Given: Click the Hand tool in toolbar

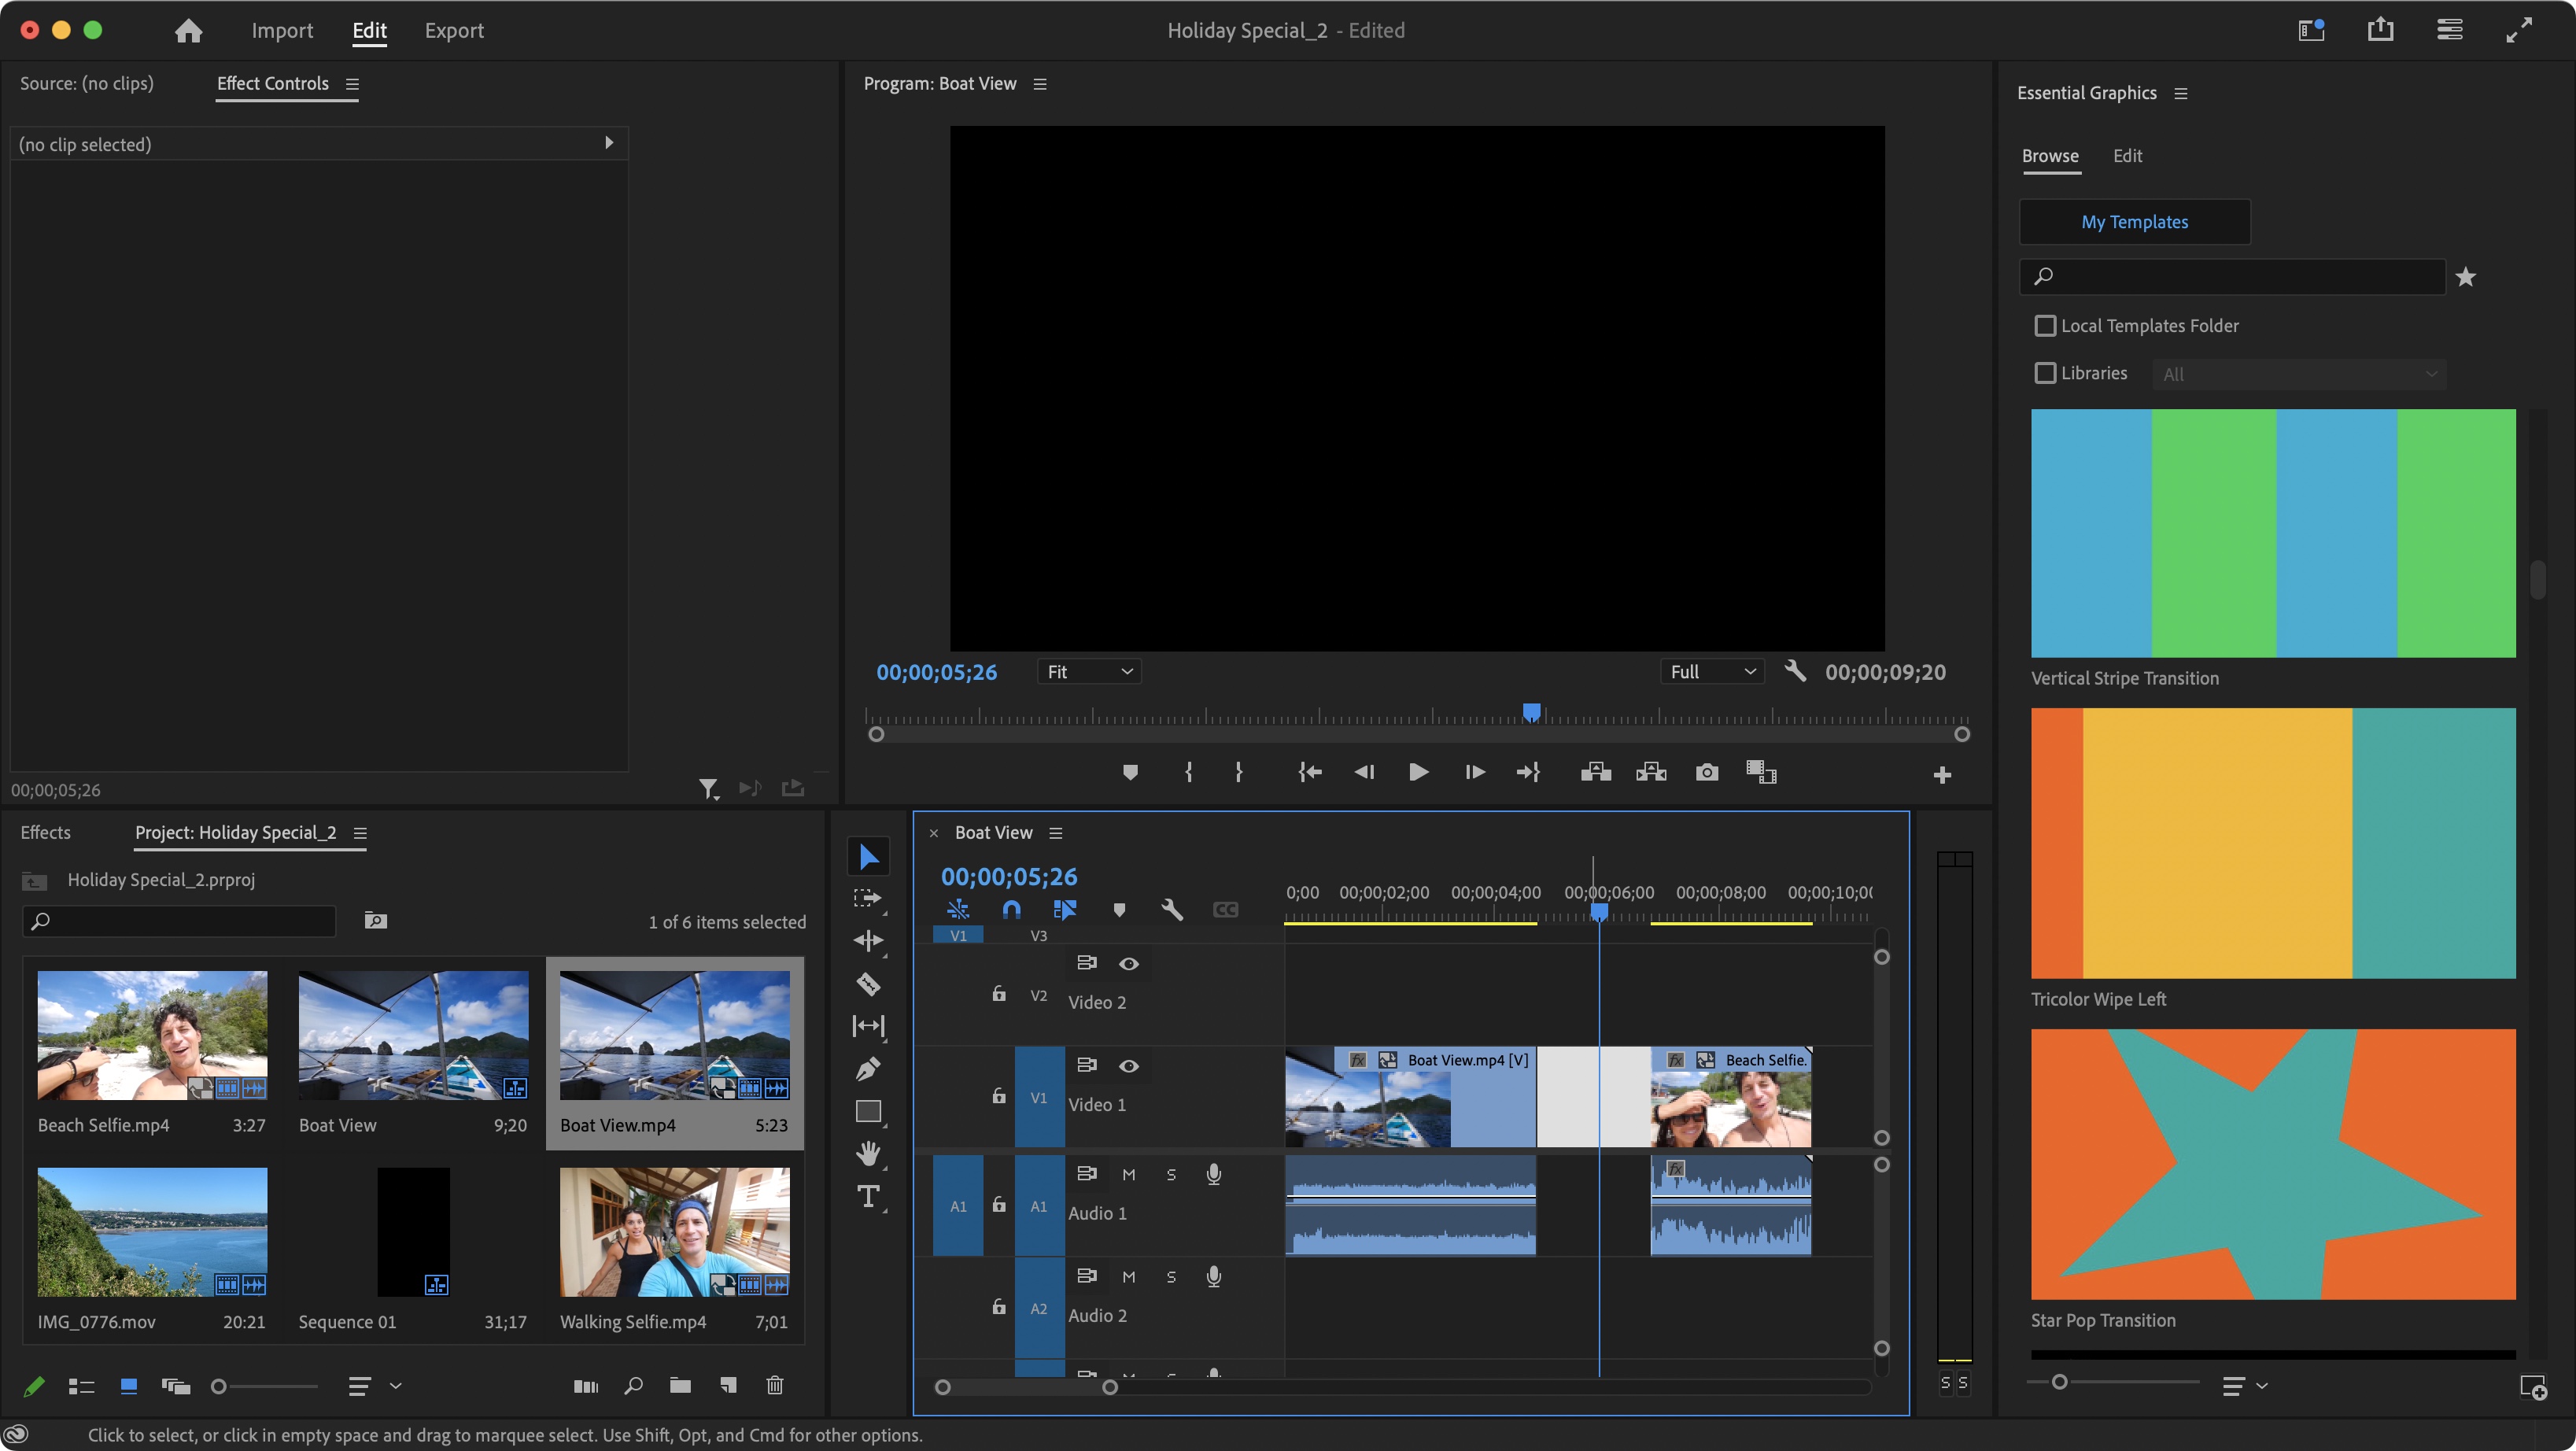Looking at the screenshot, I should (869, 1154).
